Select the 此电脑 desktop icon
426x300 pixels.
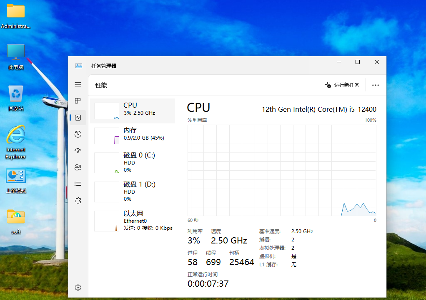(x=16, y=57)
